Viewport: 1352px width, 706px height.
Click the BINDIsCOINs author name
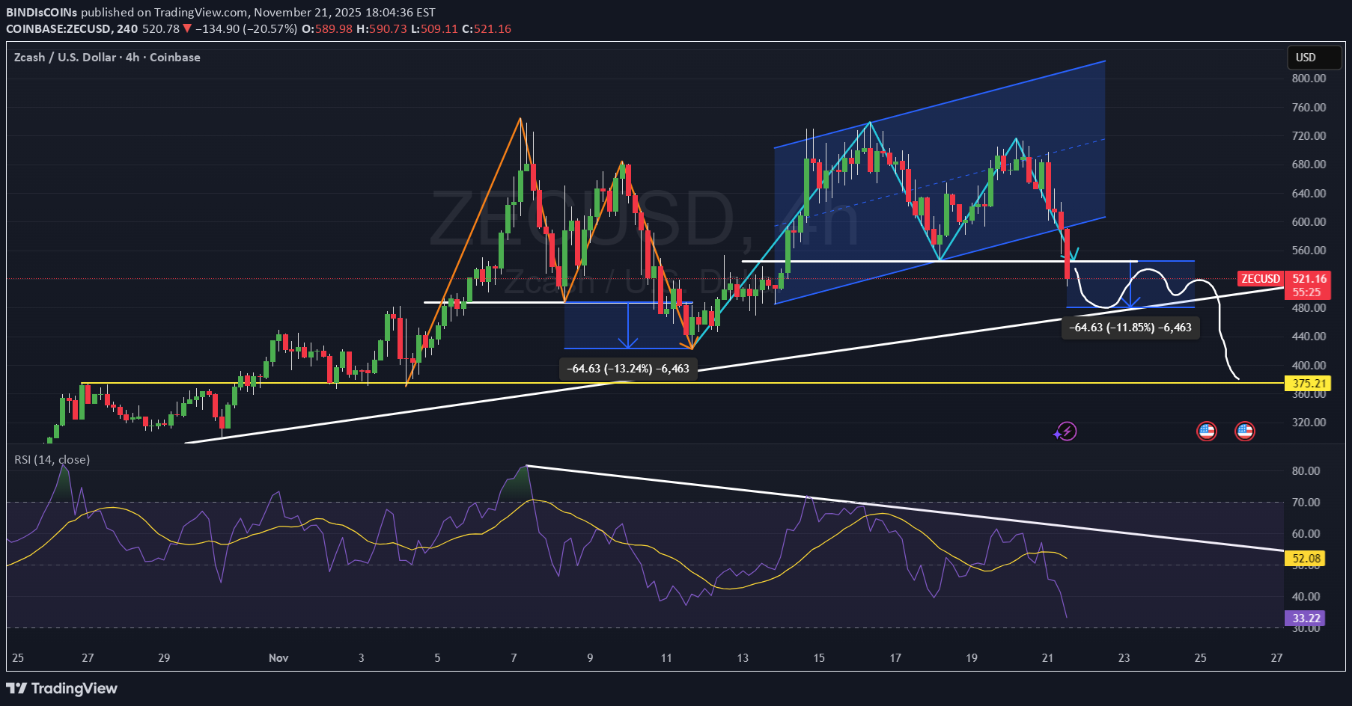[41, 12]
